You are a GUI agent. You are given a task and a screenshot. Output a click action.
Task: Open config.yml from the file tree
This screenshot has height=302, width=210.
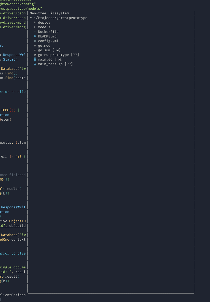[48, 41]
